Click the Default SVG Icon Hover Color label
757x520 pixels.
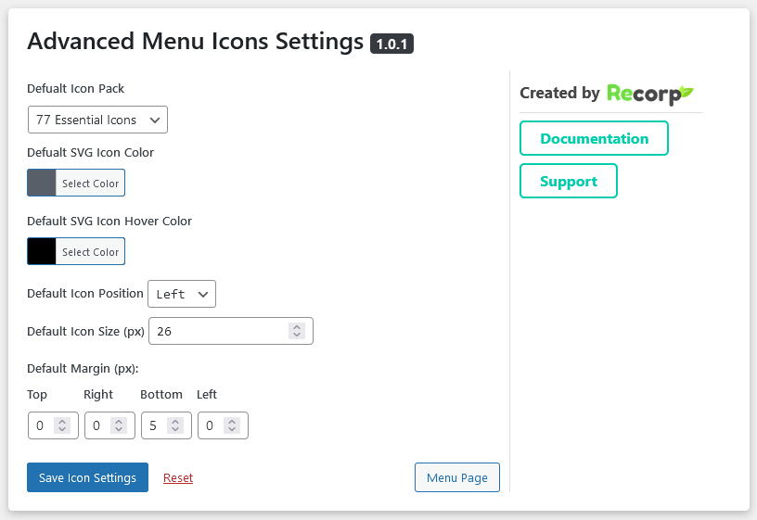click(109, 221)
